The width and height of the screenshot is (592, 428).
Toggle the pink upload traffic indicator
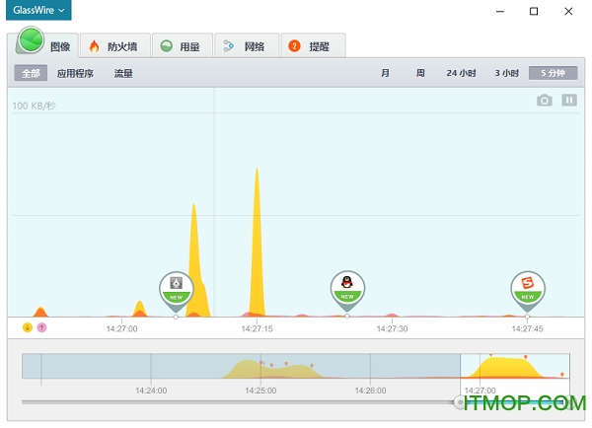click(41, 327)
